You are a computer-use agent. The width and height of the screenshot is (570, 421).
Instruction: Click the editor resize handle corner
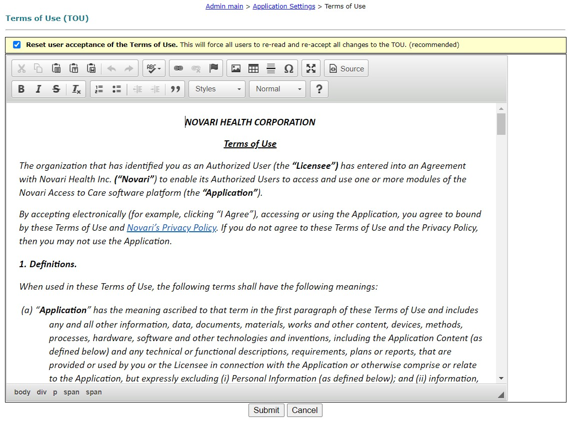click(501, 395)
